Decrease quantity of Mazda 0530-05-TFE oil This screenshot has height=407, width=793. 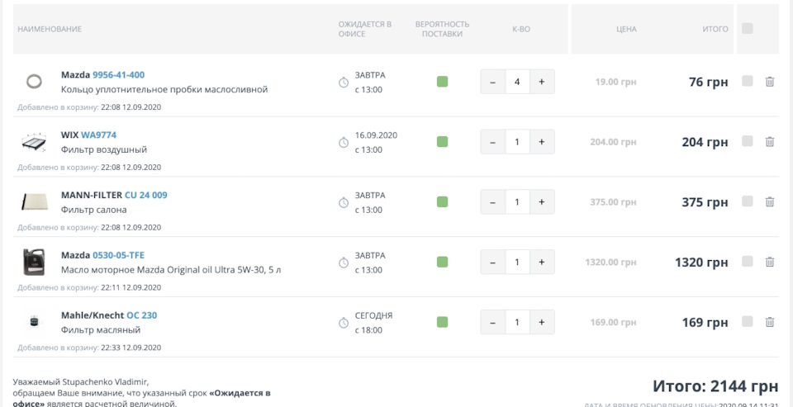tap(492, 262)
